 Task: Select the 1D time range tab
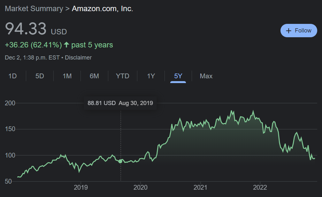(12, 76)
